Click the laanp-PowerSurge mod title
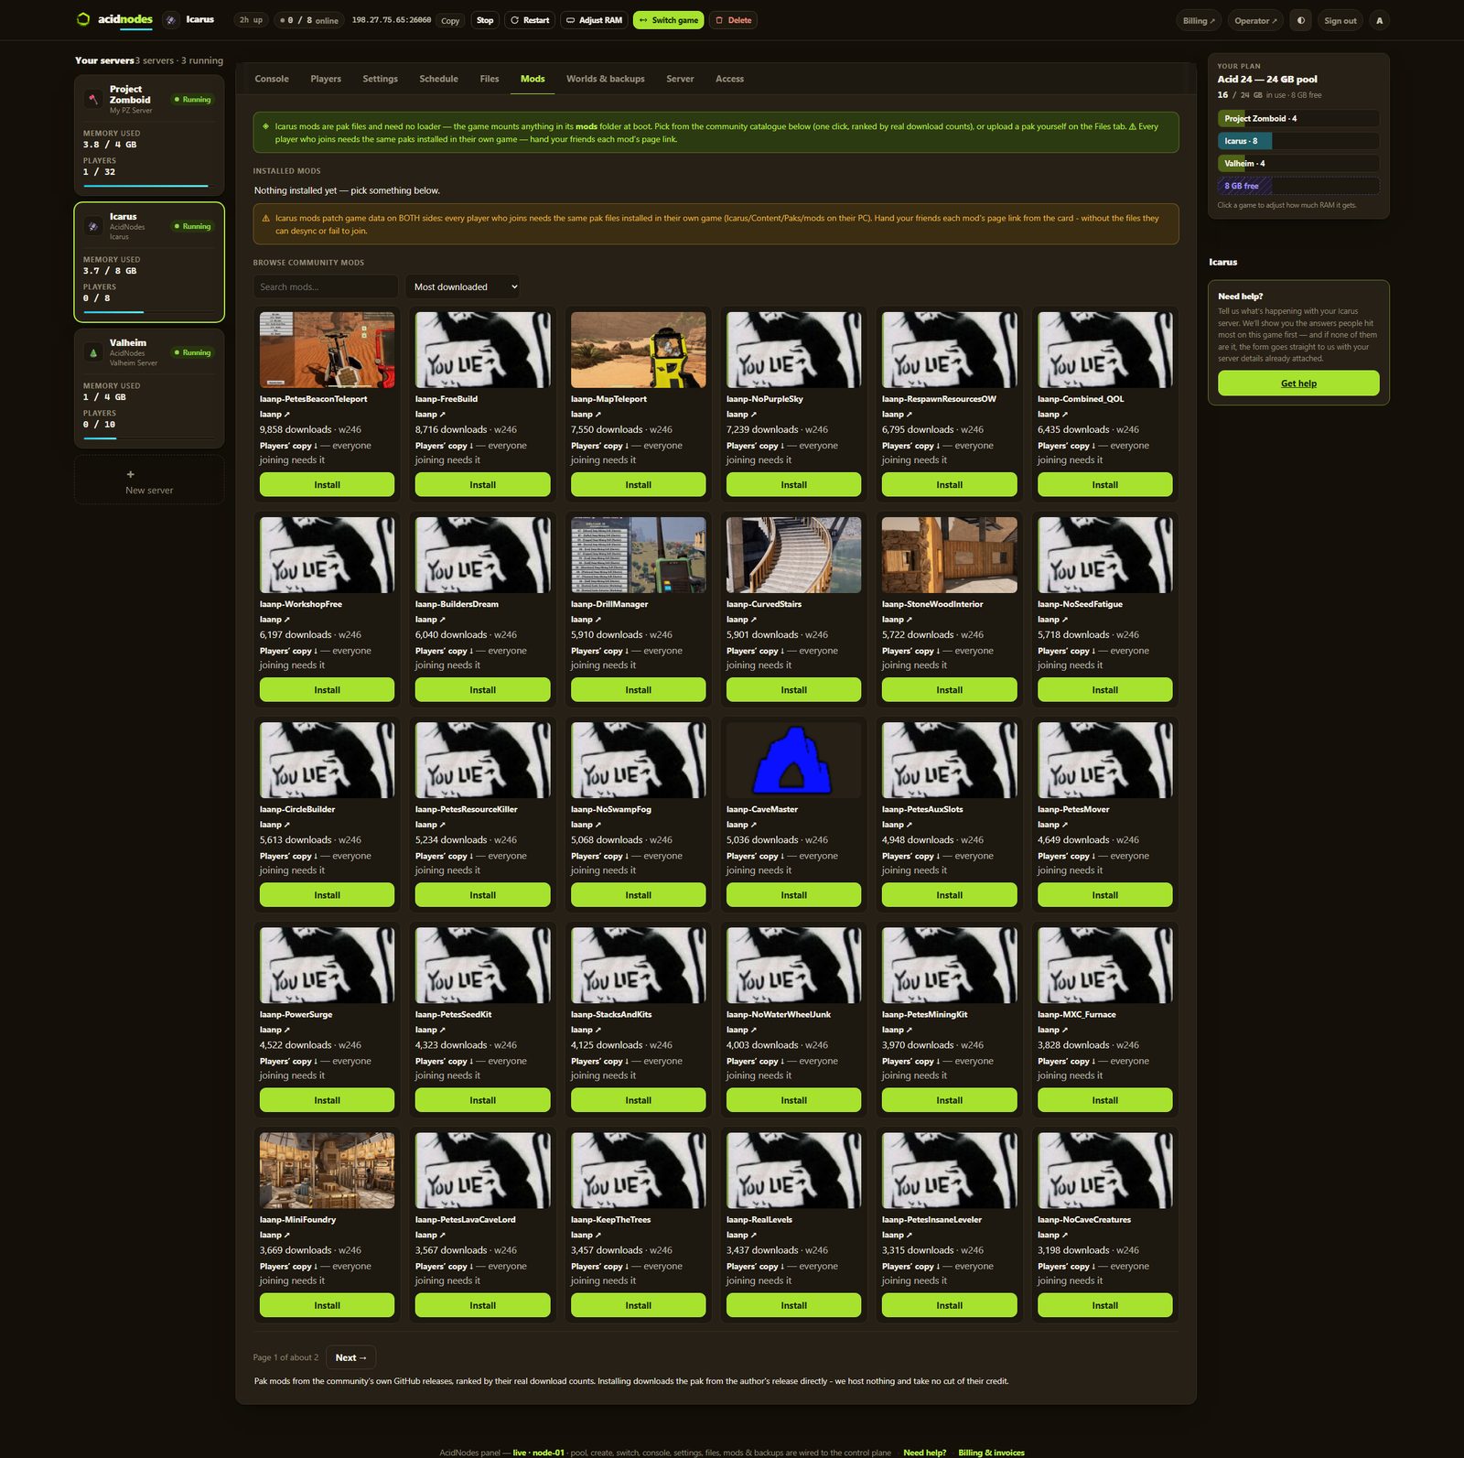 point(296,1014)
